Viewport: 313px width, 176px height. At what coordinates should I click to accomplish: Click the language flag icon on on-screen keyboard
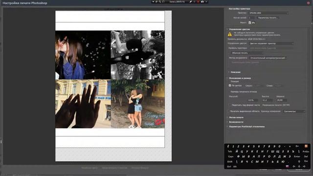click(x=287, y=166)
